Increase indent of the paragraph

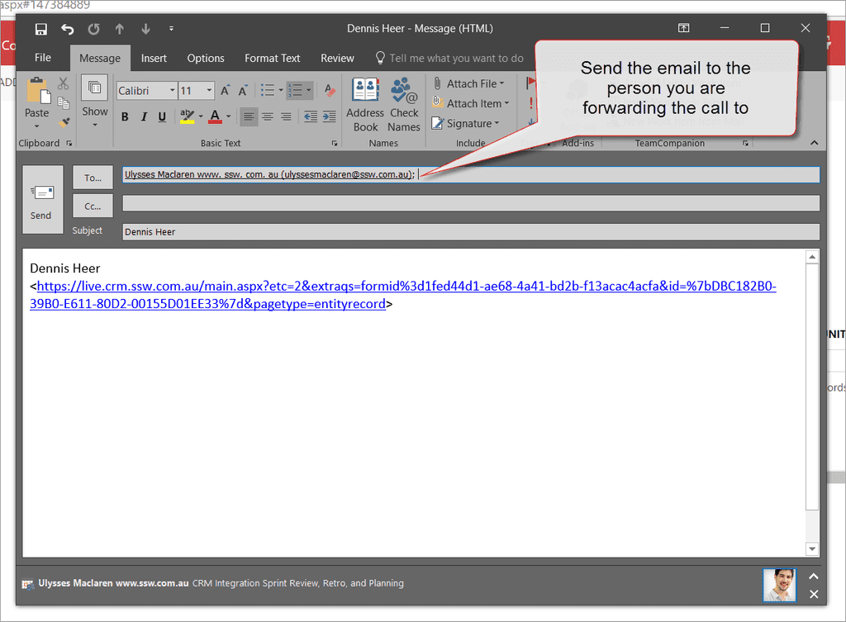tap(329, 116)
